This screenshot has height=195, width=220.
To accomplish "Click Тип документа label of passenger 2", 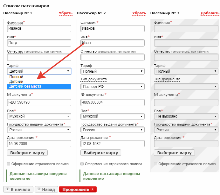I will pyautogui.click(x=93, y=79).
